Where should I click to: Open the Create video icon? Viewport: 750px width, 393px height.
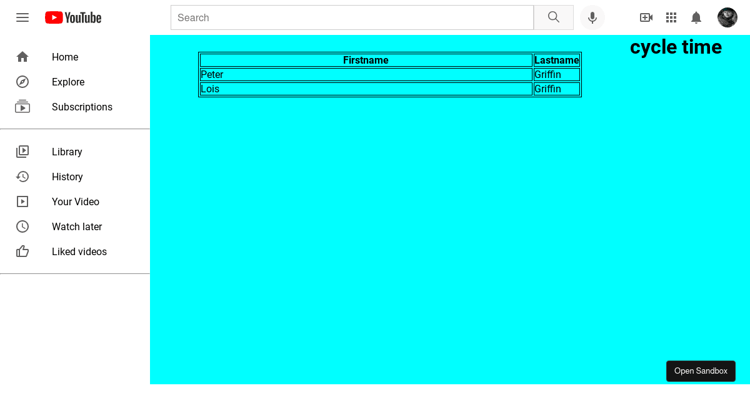click(646, 17)
